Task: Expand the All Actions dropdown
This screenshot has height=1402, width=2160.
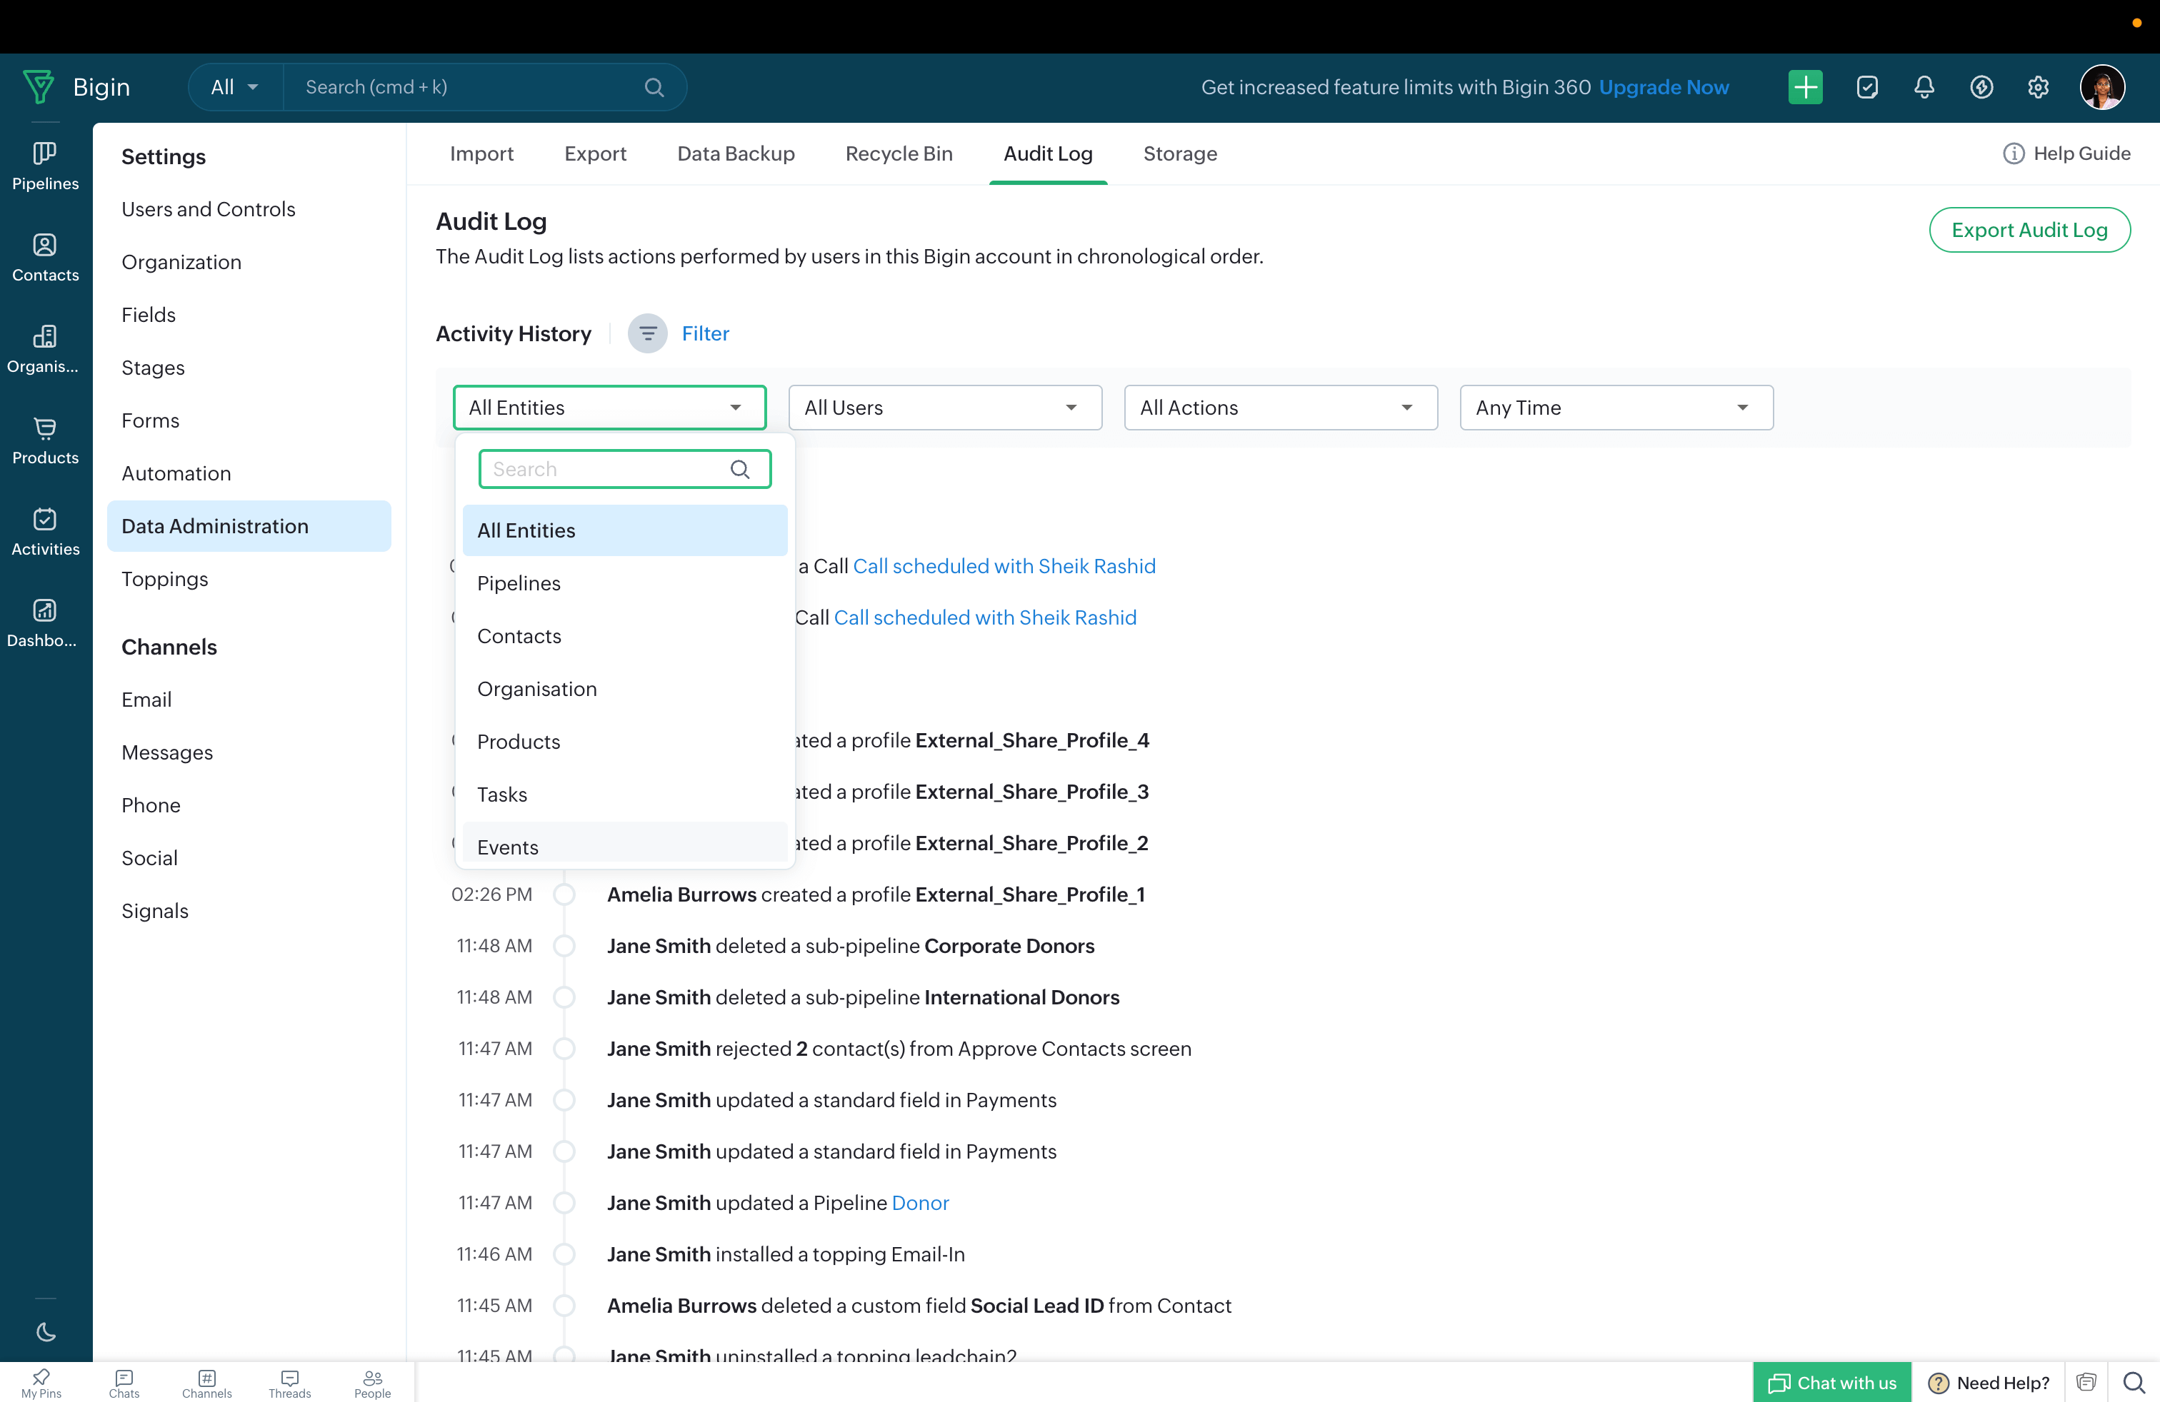Action: [1280, 407]
